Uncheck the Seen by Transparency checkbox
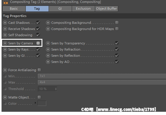Image resolution: width=166 pixels, height=115 pixels. (x=117, y=43)
